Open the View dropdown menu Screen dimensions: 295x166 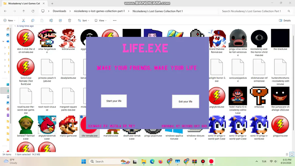(x=101, y=20)
